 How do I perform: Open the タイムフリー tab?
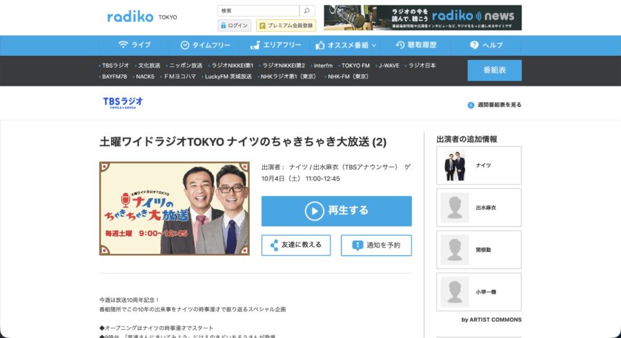(x=206, y=45)
